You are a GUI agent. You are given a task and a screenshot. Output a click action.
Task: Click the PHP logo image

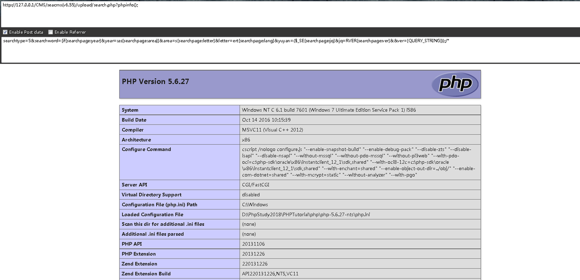click(x=455, y=84)
